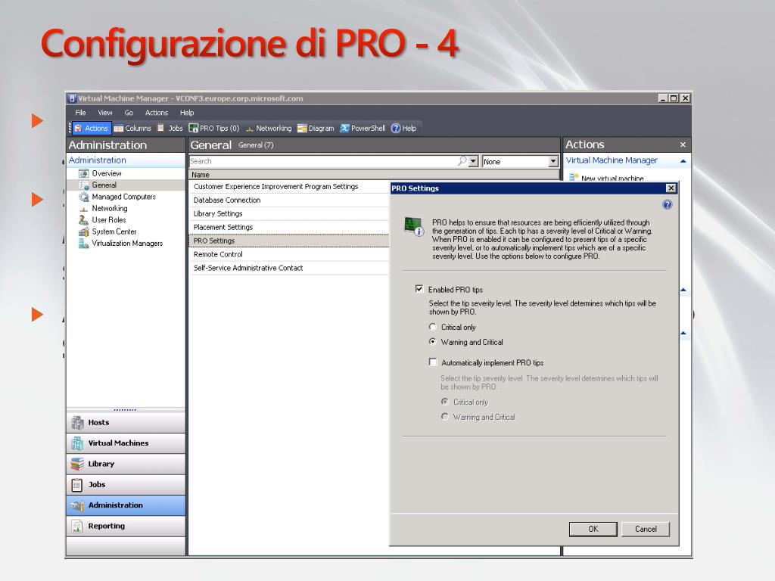Select Self-Service Administrative Contact row
This screenshot has width=775, height=581.
click(290, 269)
